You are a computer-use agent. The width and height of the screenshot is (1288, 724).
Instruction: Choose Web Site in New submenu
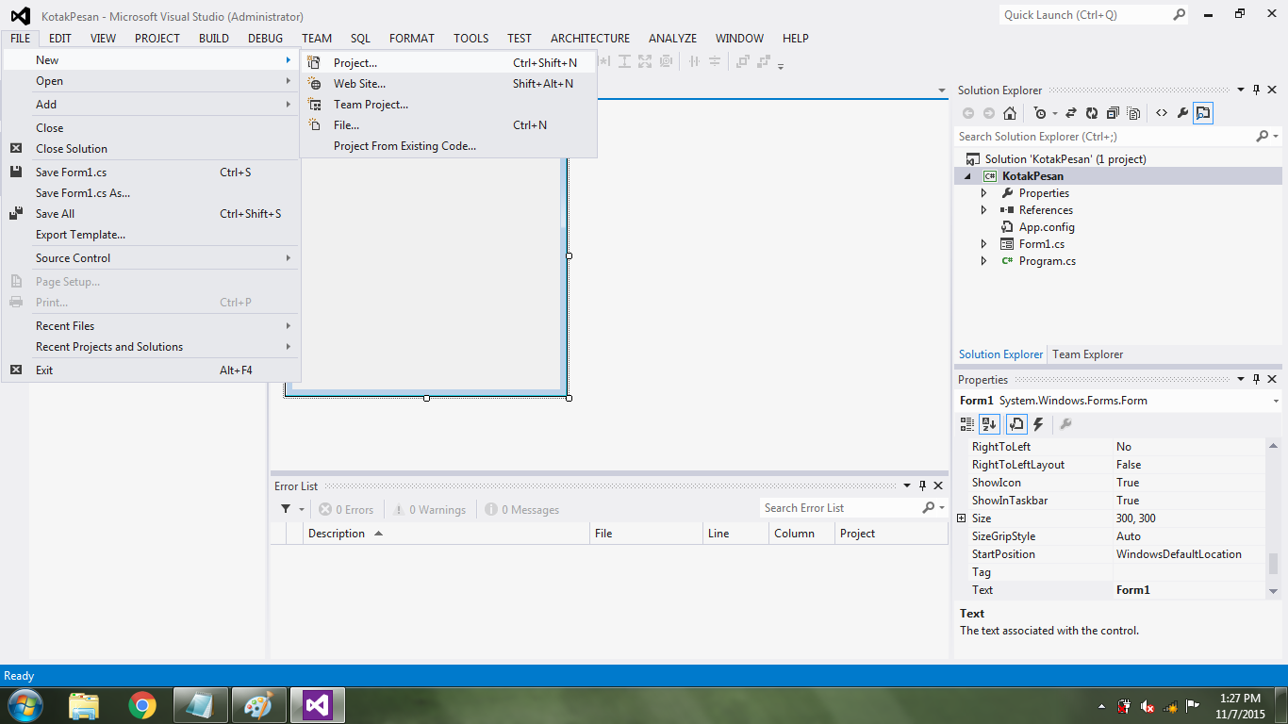point(448,84)
